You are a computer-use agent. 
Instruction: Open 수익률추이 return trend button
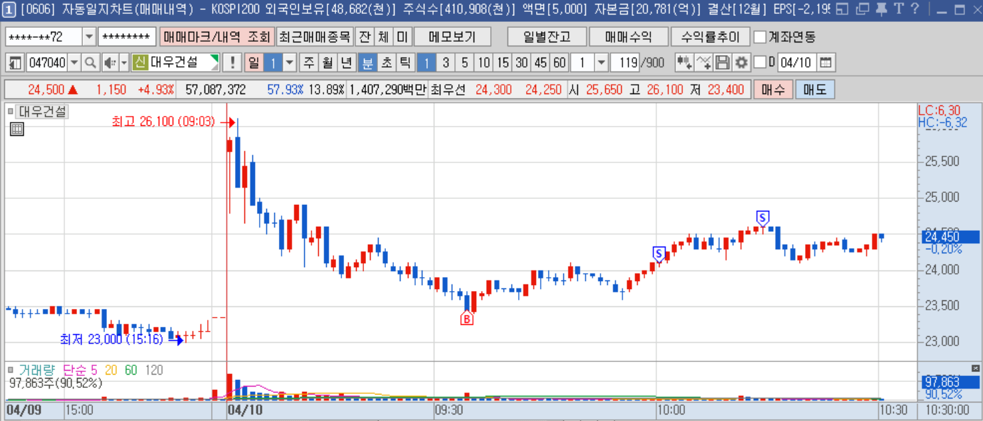[x=710, y=36]
